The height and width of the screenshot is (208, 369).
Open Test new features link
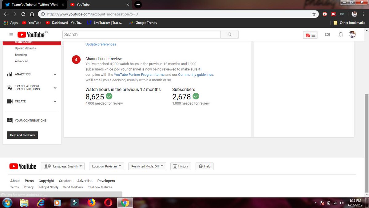[100, 187]
